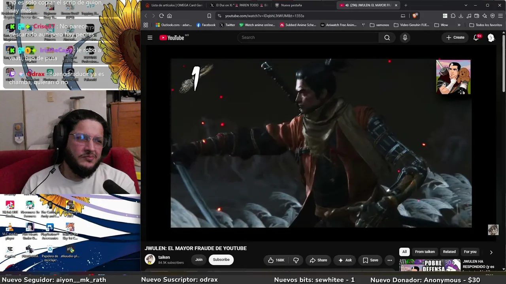This screenshot has height=284, width=506.
Task: Open CapCut desktop shortcut
Action: point(10,252)
